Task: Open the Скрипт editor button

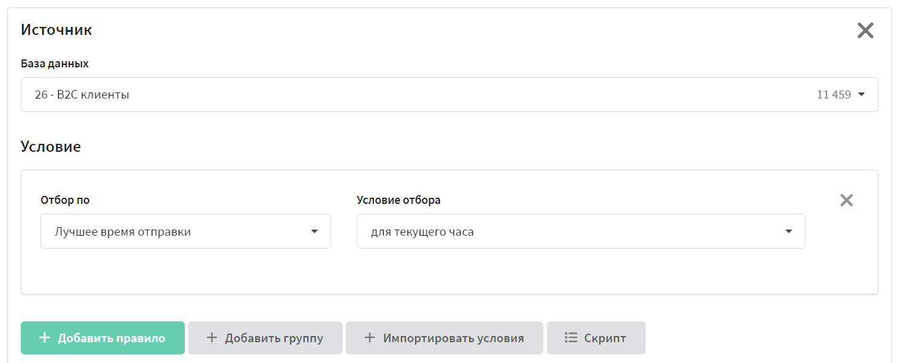Action: 596,338
